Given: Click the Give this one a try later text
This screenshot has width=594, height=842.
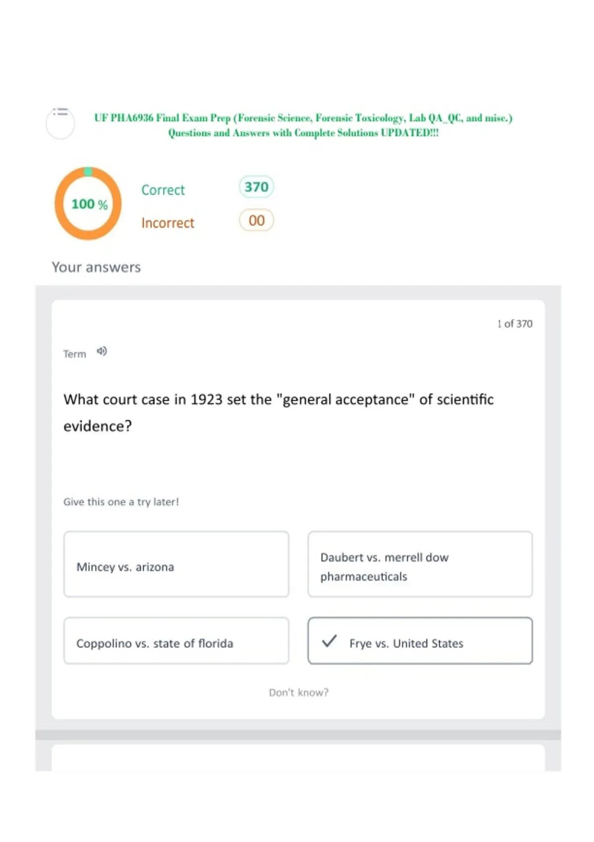Looking at the screenshot, I should [x=121, y=502].
